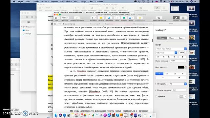Open the Масштаб 125% zoom dropdown
The width and height of the screenshot is (210, 118).
coord(65,18)
